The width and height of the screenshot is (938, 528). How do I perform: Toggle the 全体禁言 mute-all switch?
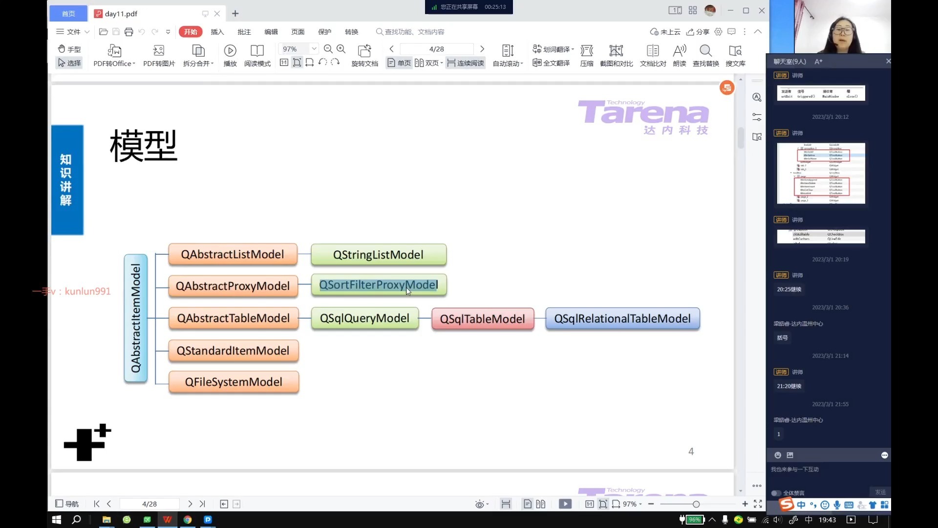[x=776, y=493]
